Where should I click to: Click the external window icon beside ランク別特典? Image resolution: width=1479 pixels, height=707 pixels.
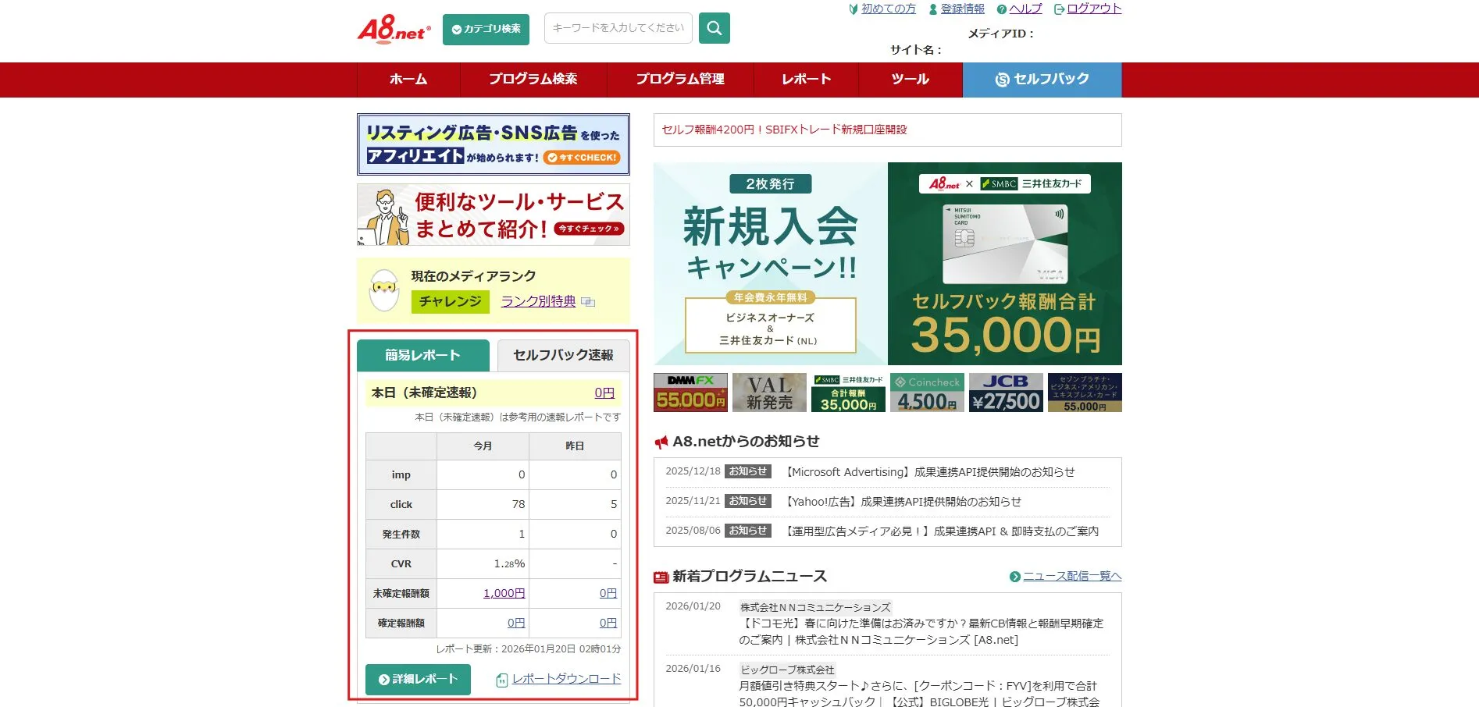[588, 302]
